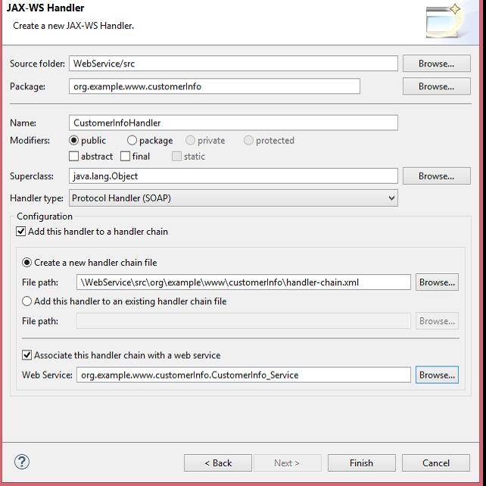The width and height of the screenshot is (486, 486).
Task: Click the Web Service text field
Action: pyautogui.click(x=244, y=375)
